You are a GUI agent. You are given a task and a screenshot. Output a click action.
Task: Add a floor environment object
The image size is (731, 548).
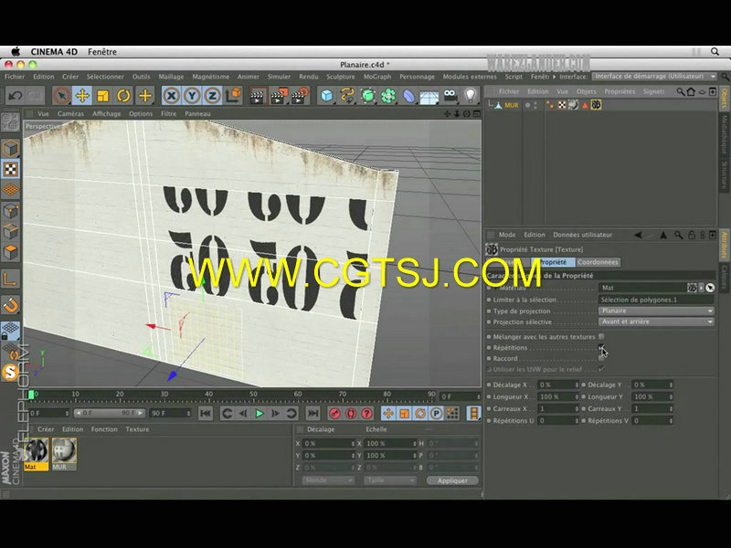(x=429, y=97)
